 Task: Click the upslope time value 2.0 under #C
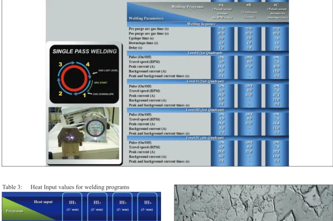pyautogui.click(x=277, y=39)
